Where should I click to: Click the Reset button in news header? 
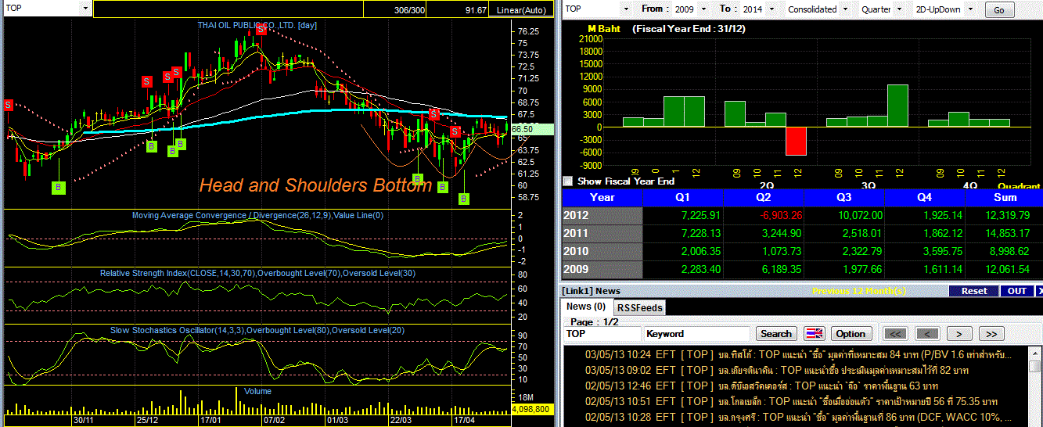(973, 291)
